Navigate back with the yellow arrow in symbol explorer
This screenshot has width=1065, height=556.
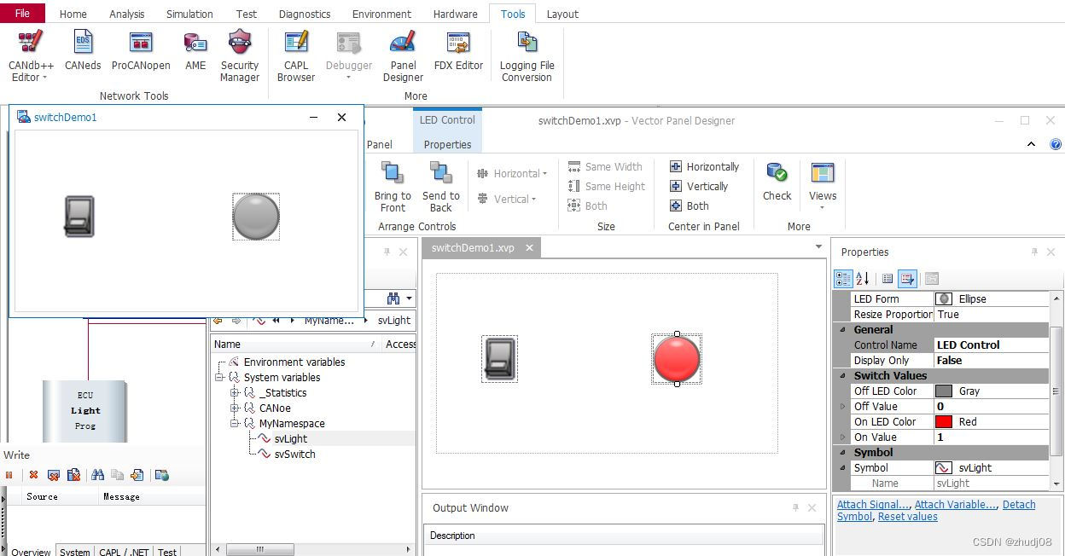[218, 320]
